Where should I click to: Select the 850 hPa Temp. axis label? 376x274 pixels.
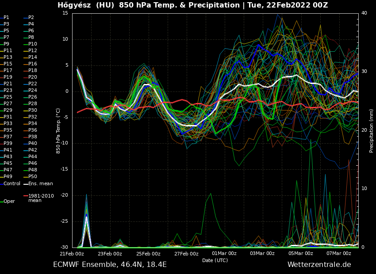coord(58,130)
